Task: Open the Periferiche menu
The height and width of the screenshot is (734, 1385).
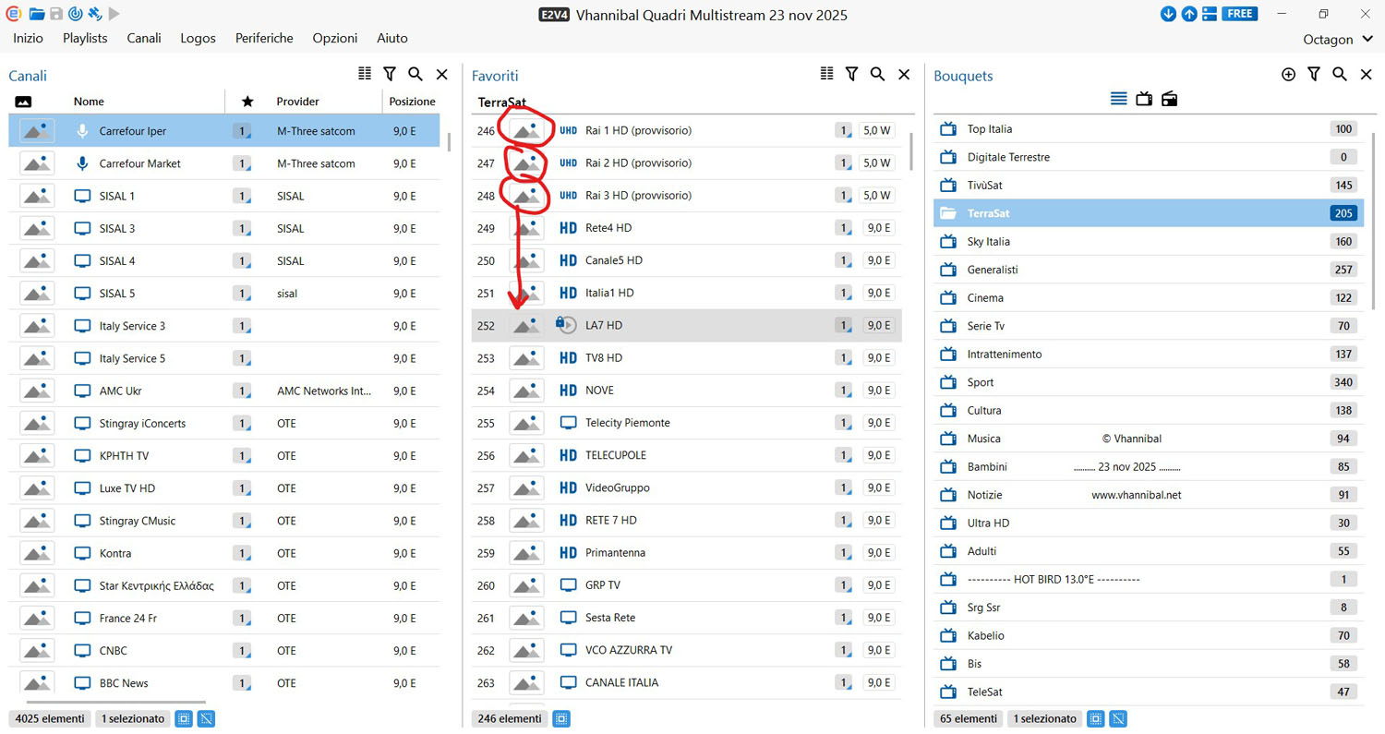Action: (264, 38)
